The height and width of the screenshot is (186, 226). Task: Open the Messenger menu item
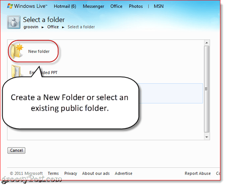click(x=93, y=6)
